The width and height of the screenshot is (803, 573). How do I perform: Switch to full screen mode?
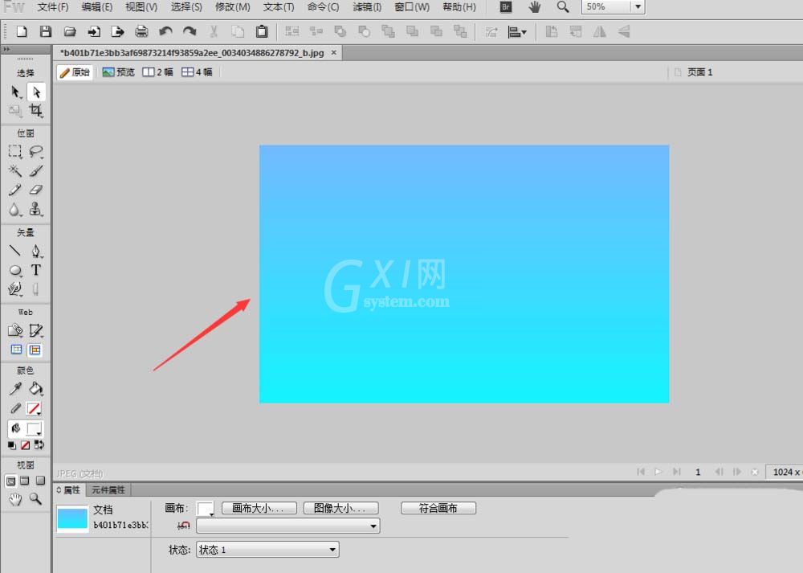coord(40,481)
